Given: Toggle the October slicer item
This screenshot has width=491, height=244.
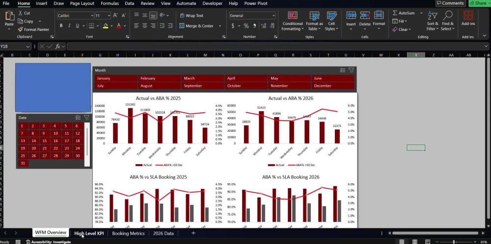Looking at the screenshot, I should [246, 86].
